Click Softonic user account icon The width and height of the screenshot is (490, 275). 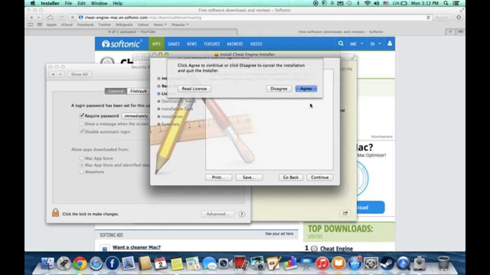point(390,44)
